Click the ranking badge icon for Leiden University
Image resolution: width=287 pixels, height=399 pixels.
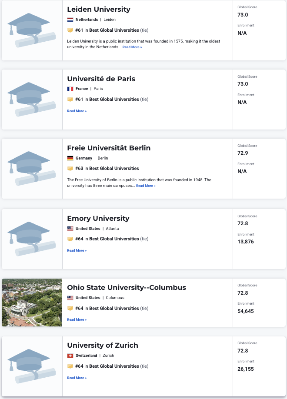click(x=70, y=30)
